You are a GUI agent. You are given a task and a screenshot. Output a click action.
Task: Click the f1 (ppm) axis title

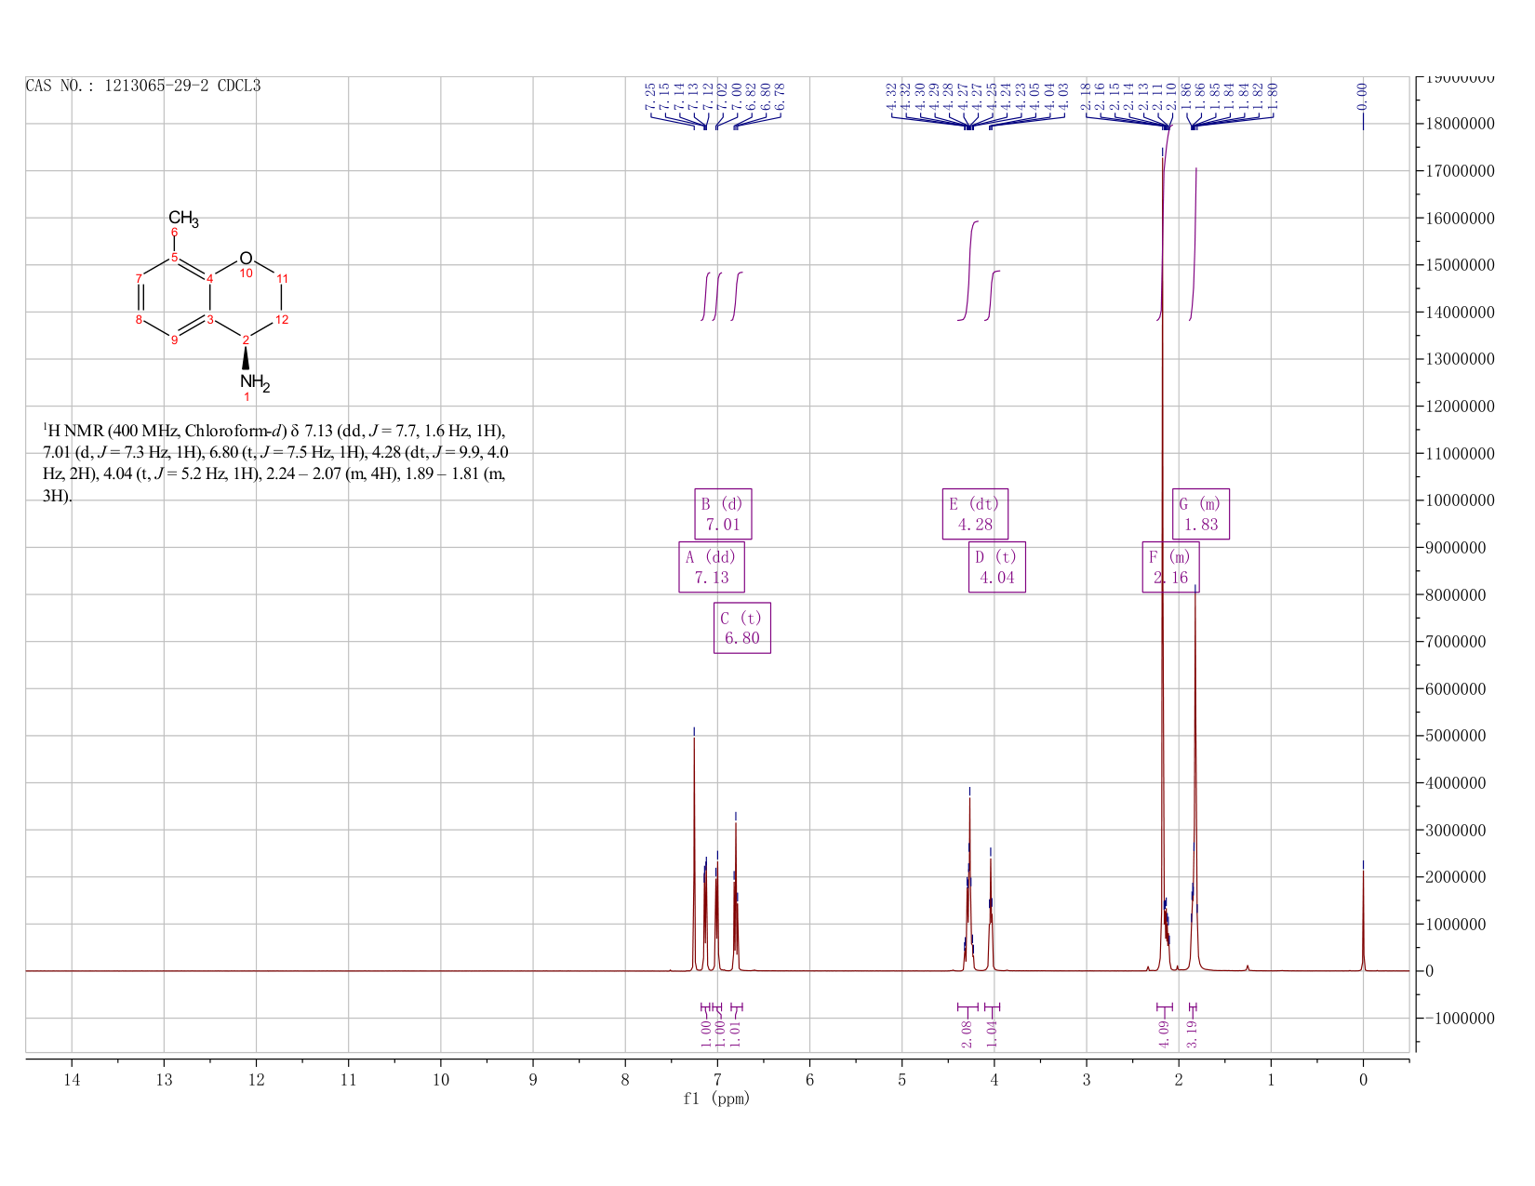[x=716, y=1099]
